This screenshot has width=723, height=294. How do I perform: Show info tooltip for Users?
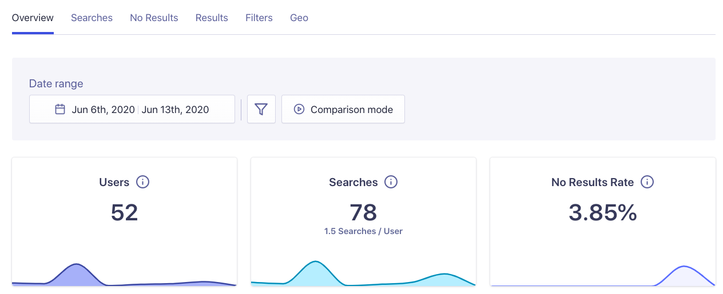[x=142, y=182]
